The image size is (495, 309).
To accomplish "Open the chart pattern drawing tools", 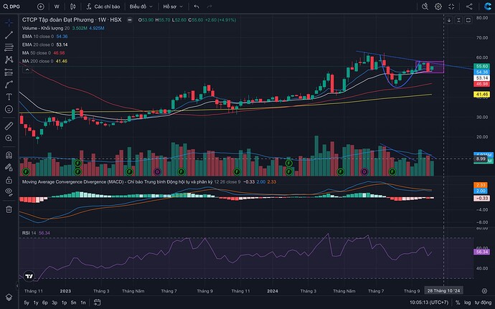I will [x=9, y=60].
